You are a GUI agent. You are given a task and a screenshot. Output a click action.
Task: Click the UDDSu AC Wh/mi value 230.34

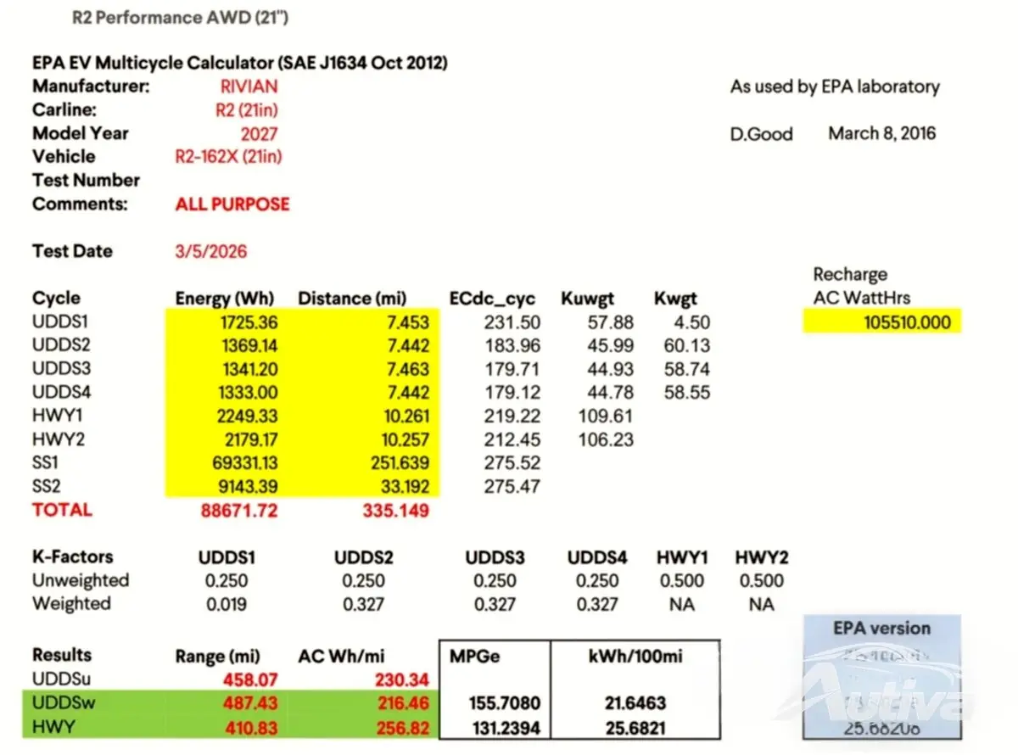[x=402, y=679]
